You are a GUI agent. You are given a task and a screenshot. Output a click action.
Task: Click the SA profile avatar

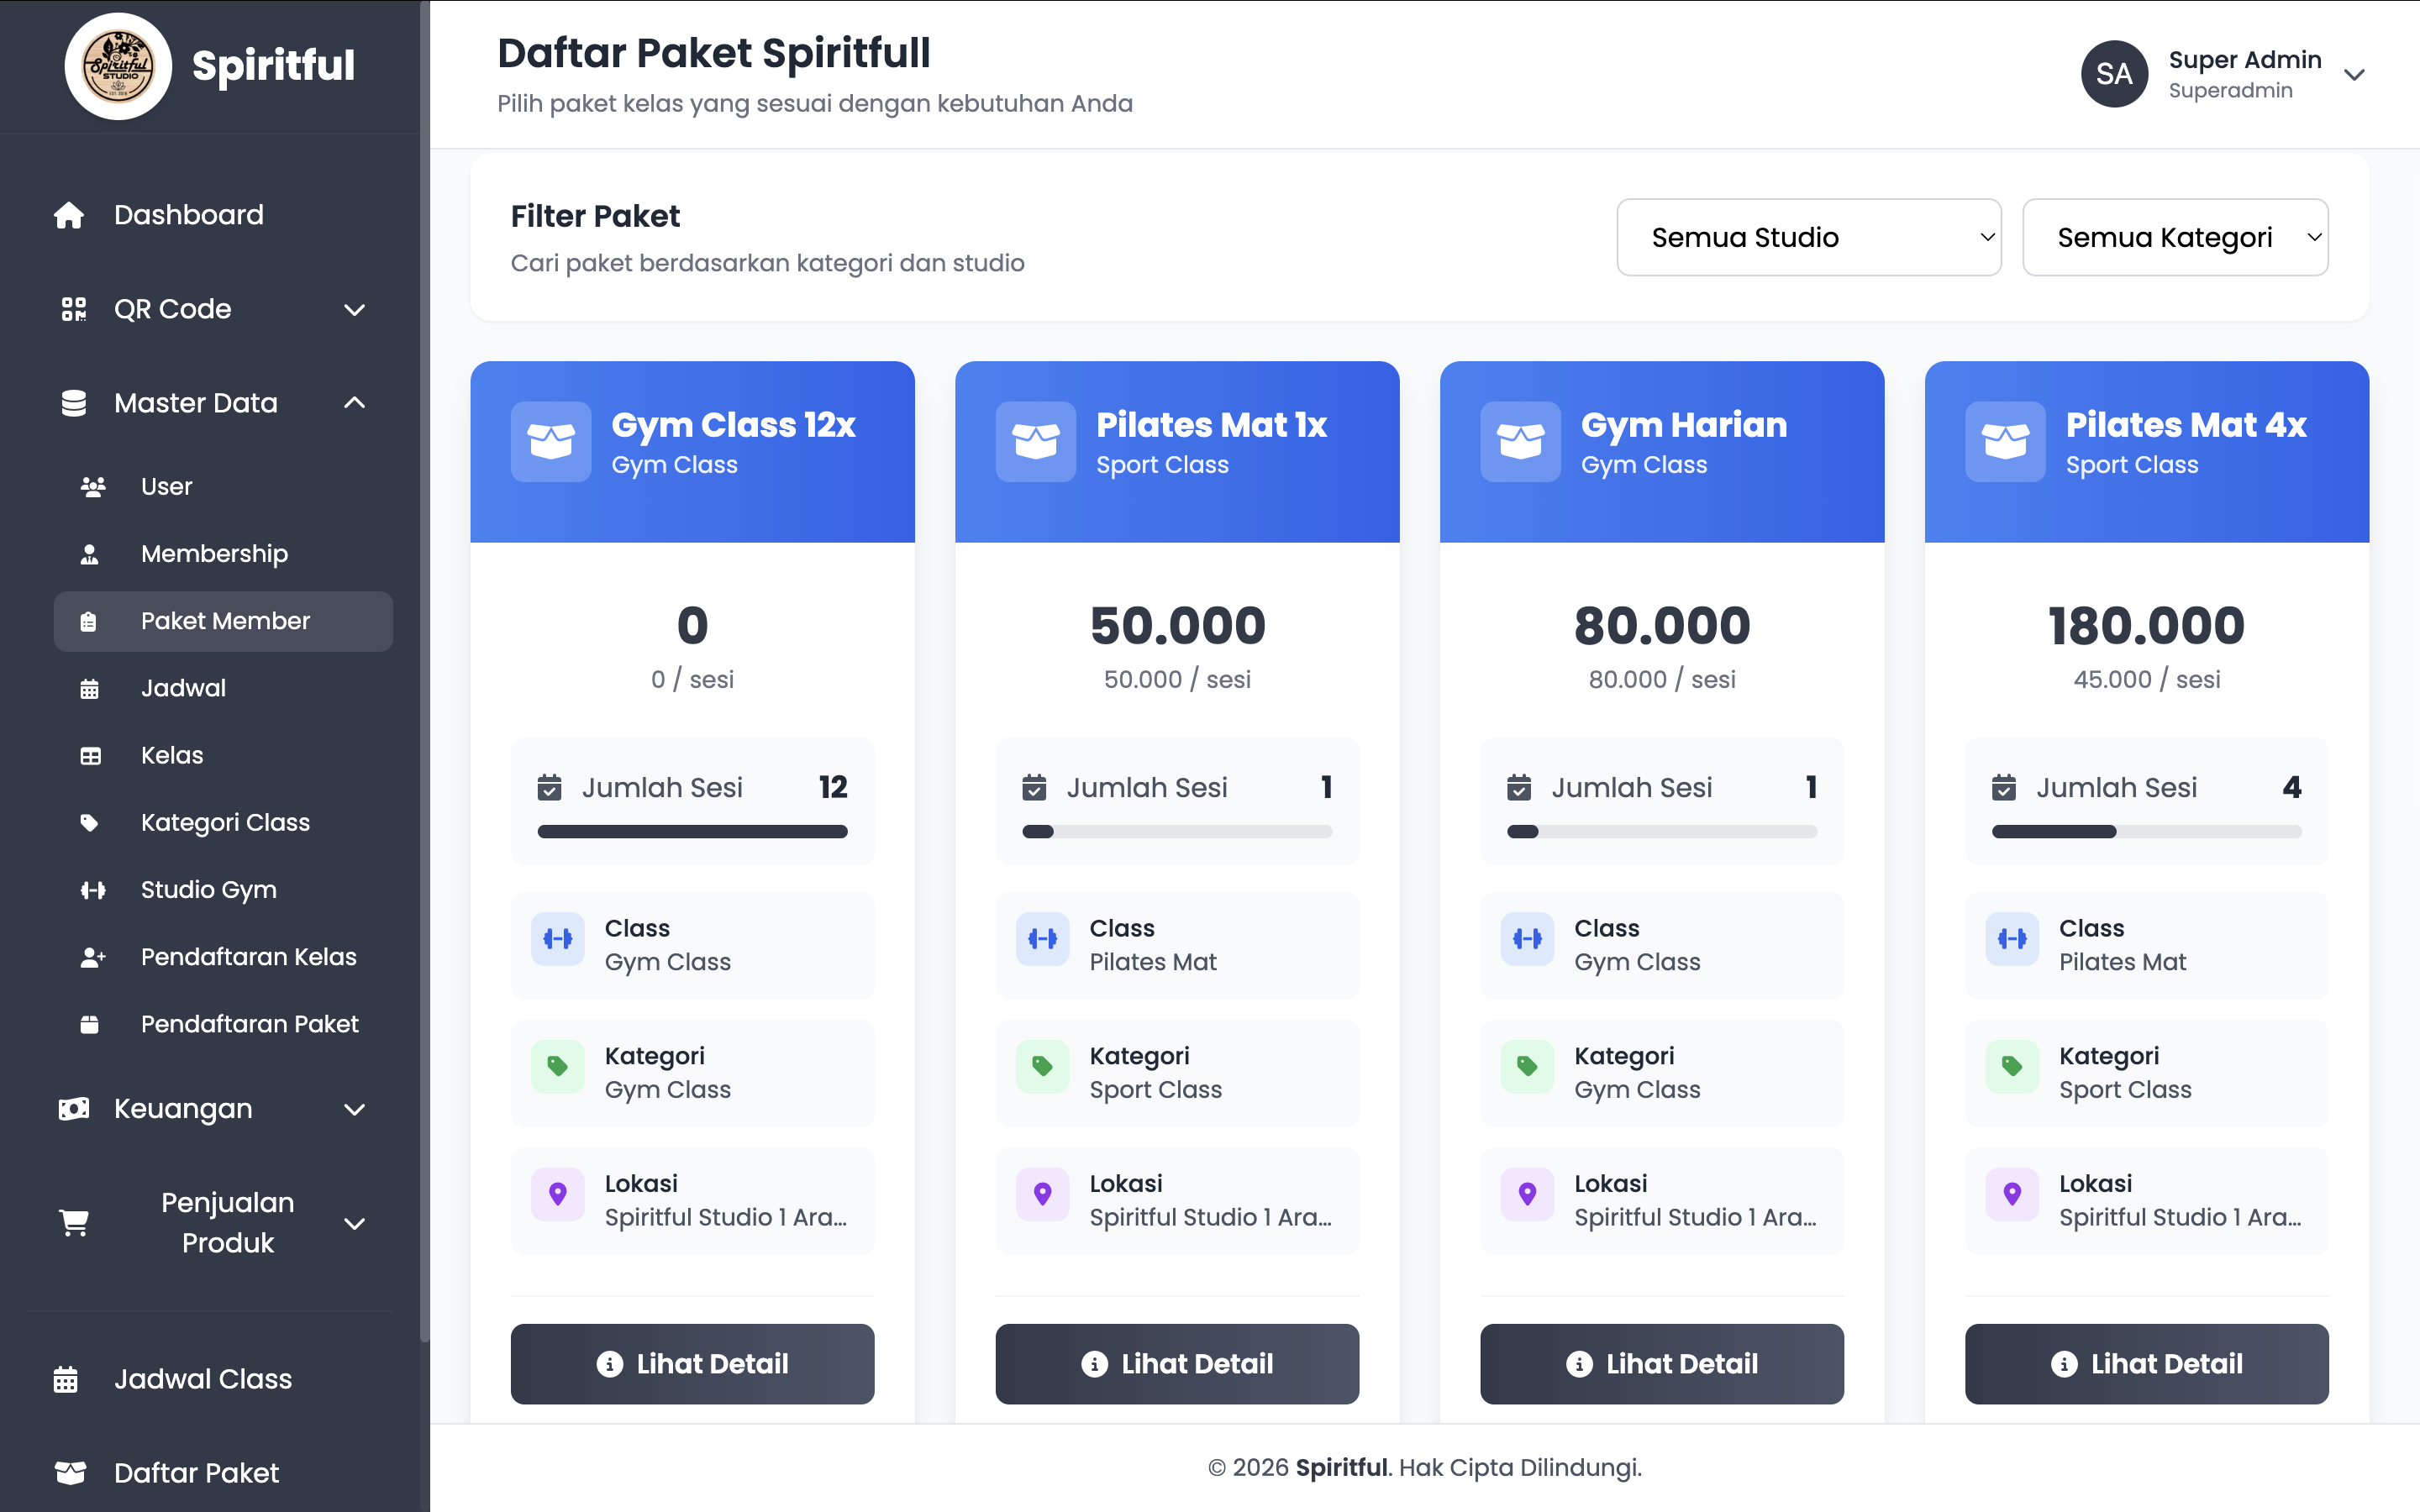[x=2114, y=74]
